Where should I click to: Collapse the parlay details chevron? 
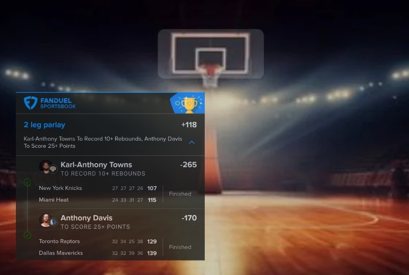tap(191, 142)
